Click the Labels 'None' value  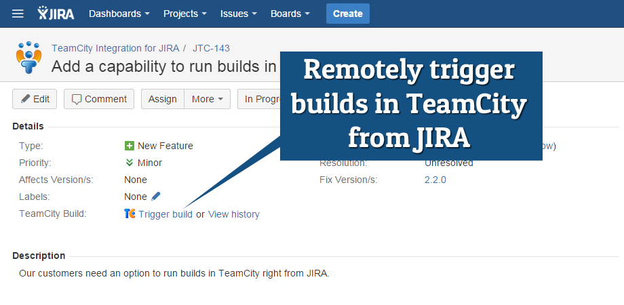[x=135, y=197]
